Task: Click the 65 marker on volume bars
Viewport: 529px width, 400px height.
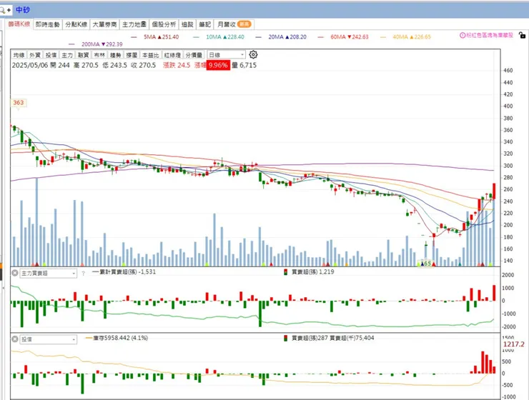Action: [x=427, y=264]
